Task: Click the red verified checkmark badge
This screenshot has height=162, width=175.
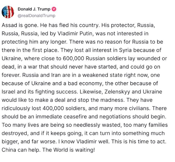Action: (54, 9)
